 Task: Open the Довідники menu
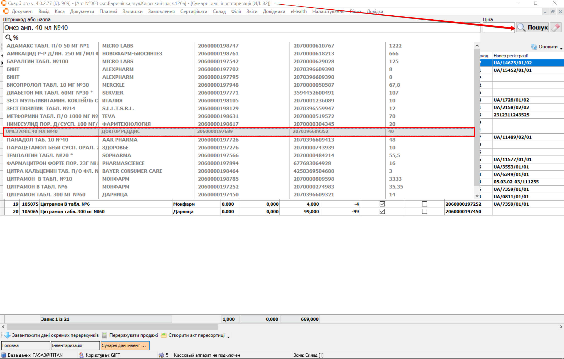coord(274,11)
